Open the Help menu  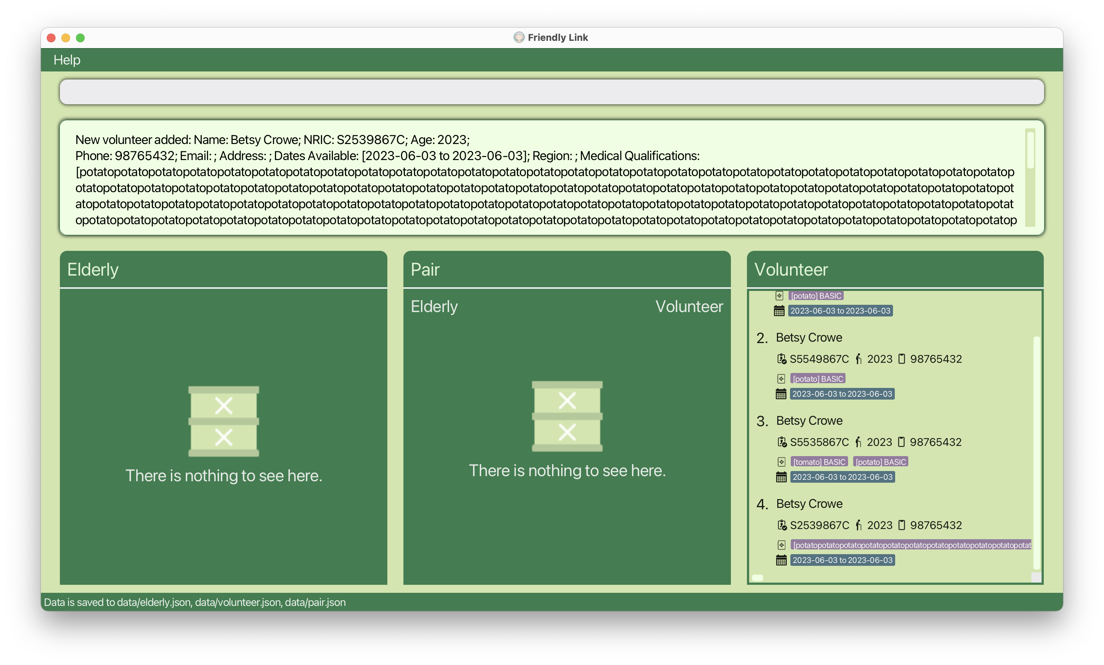[x=67, y=60]
